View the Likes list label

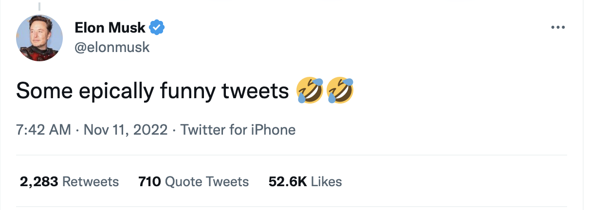coord(326,182)
